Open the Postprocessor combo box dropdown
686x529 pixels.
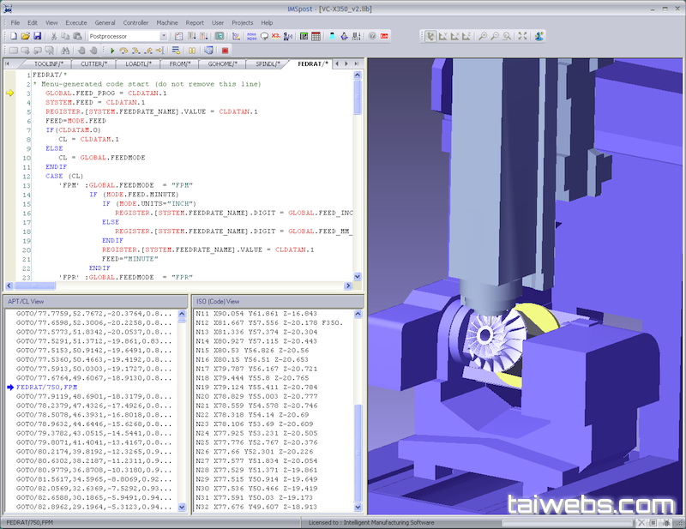click(x=164, y=36)
